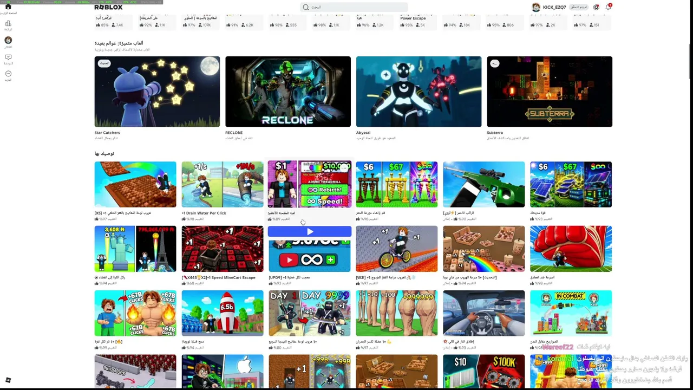This screenshot has width=693, height=390.
Task: Open the Statue of Liberty 3,608 ft thumbnail
Action: point(135,249)
